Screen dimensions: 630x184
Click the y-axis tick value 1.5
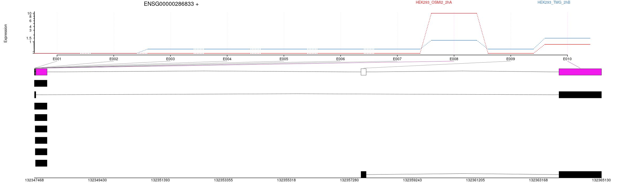click(29, 38)
